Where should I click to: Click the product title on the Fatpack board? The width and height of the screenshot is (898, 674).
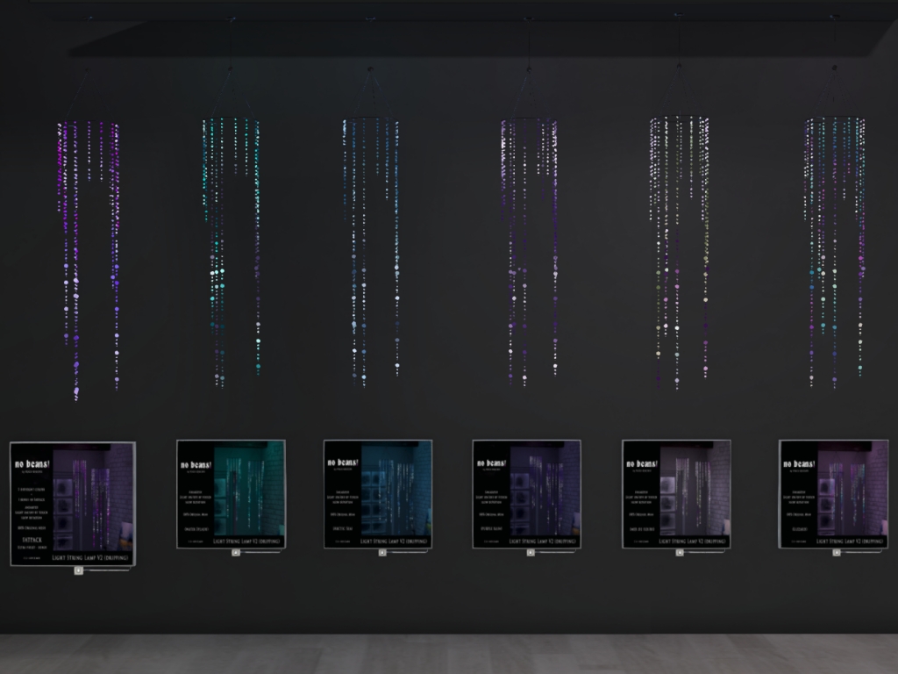[91, 558]
